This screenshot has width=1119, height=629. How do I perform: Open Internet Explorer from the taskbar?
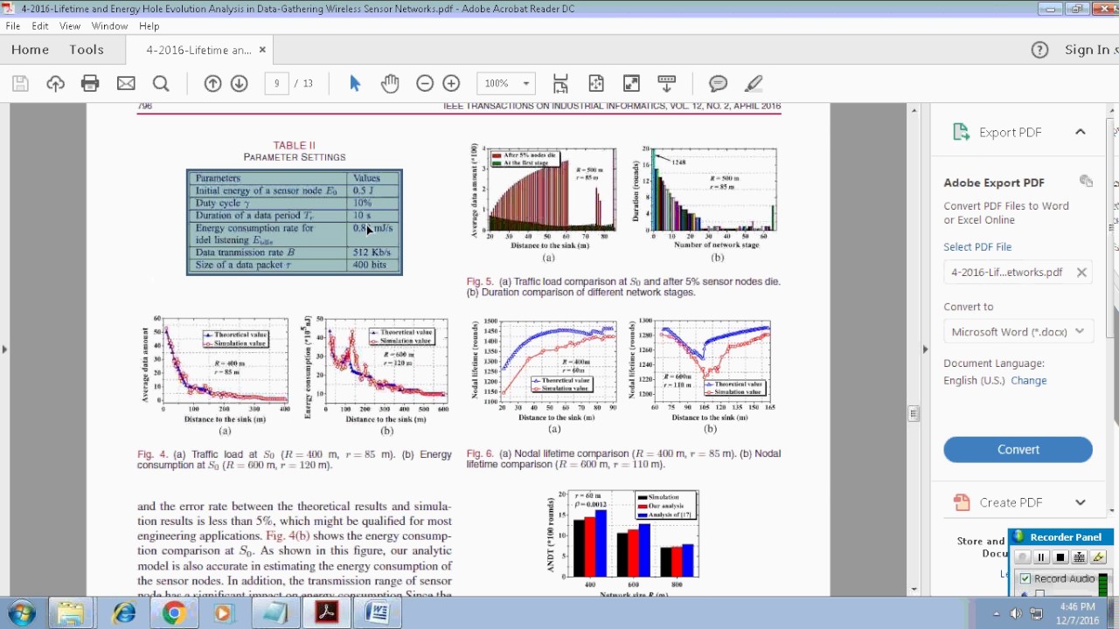123,613
